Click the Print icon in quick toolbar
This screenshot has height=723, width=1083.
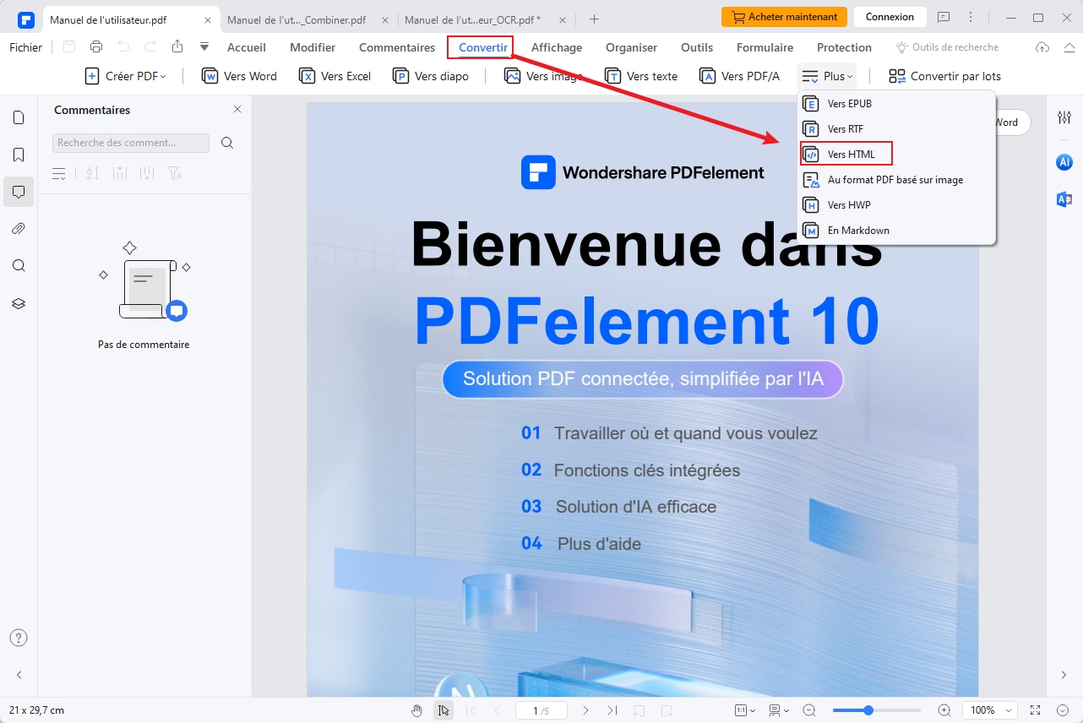tap(96, 47)
